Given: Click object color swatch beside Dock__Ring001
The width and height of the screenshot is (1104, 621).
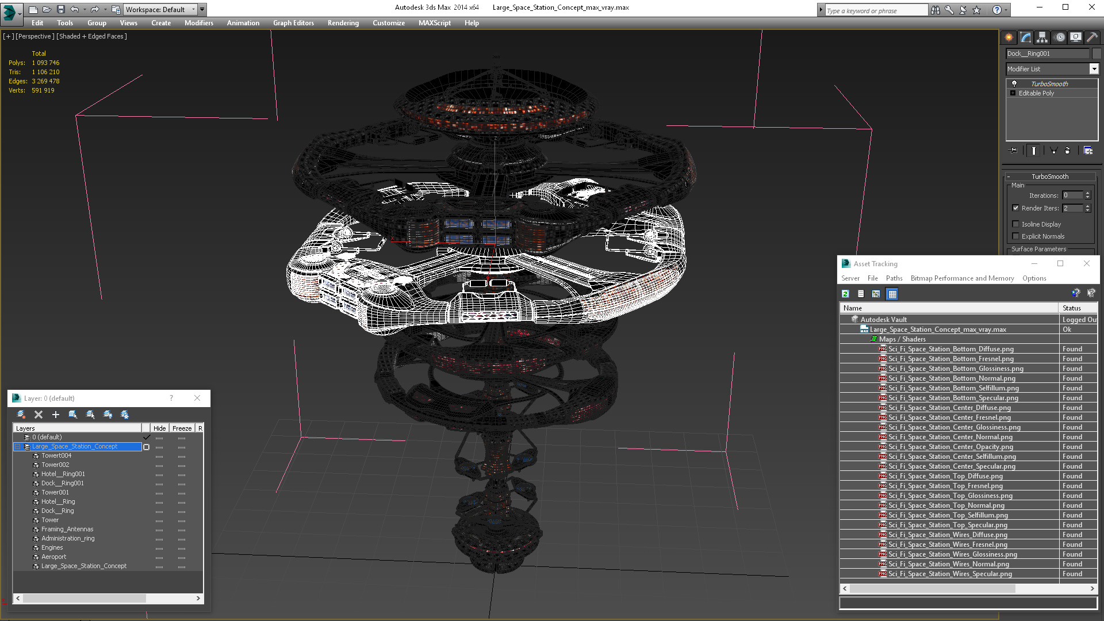Looking at the screenshot, I should pos(1097,53).
